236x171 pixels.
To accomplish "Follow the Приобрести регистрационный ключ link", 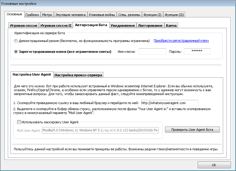I will click(x=181, y=40).
